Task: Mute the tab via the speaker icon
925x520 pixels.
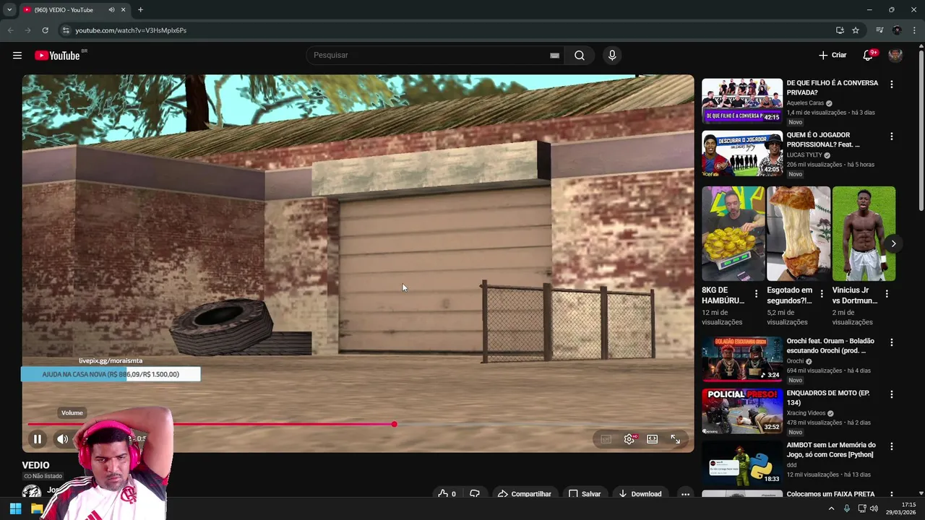Action: [111, 10]
